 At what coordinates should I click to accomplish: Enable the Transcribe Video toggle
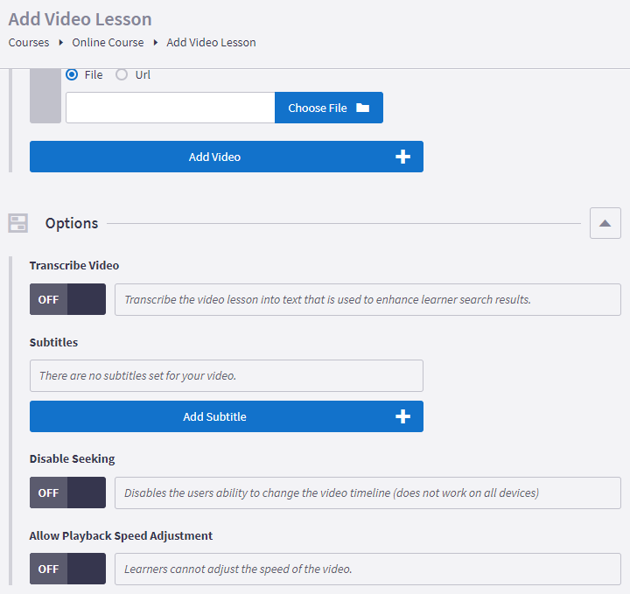(67, 299)
